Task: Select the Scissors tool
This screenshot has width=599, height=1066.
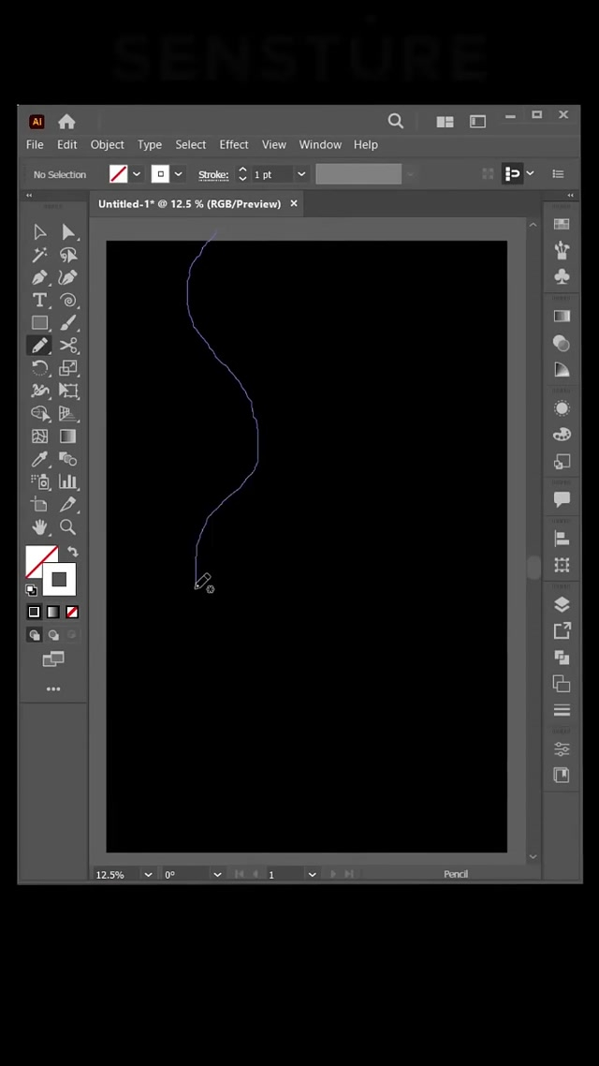Action: 68,346
